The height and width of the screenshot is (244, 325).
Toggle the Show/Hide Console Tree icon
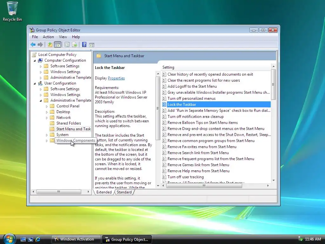58,44
